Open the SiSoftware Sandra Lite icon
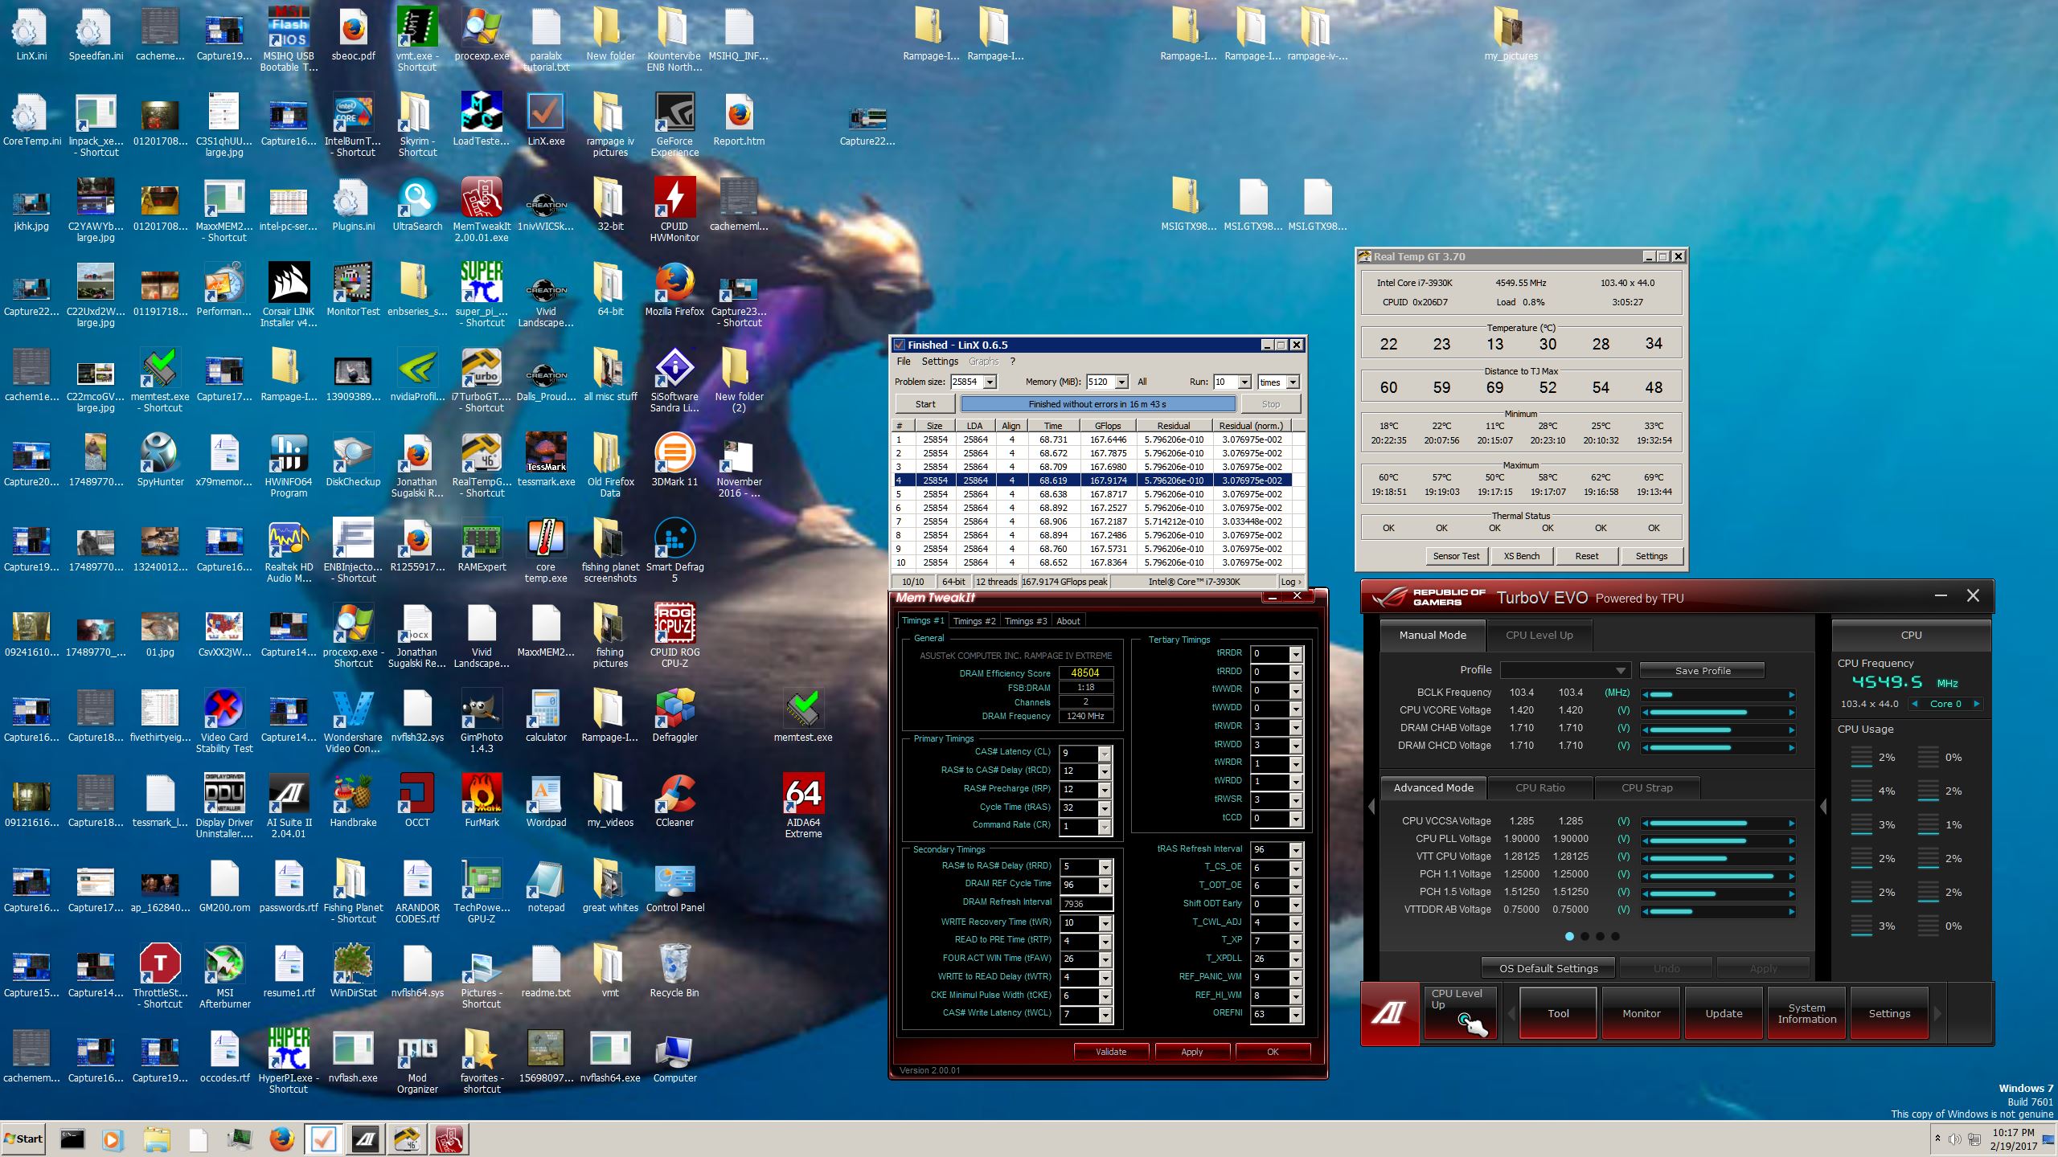 coord(674,378)
